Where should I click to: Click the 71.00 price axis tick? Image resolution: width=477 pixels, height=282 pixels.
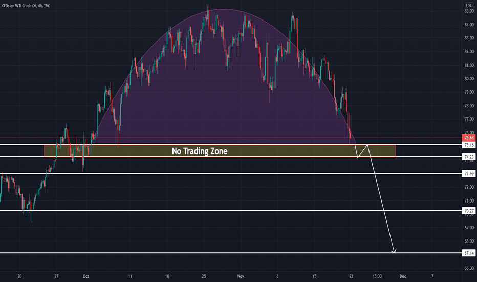(x=469, y=200)
